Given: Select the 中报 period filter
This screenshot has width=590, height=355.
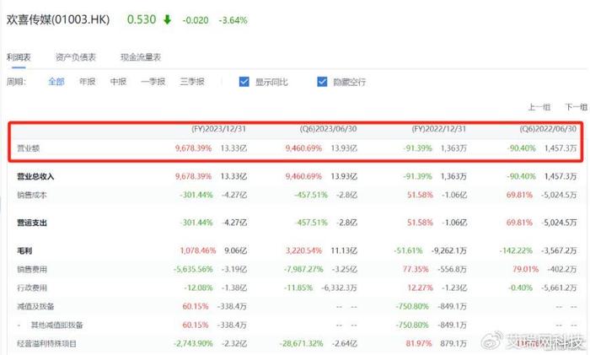Looking at the screenshot, I should (118, 82).
